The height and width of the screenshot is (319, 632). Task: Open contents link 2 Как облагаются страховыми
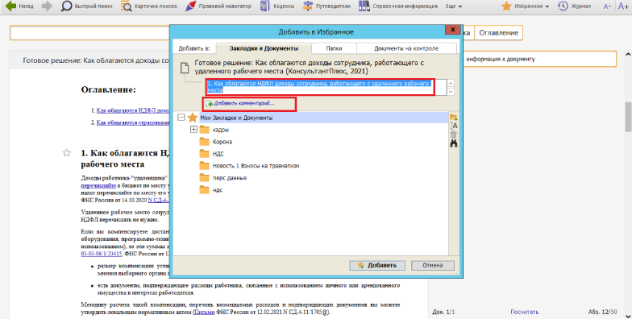click(x=133, y=122)
